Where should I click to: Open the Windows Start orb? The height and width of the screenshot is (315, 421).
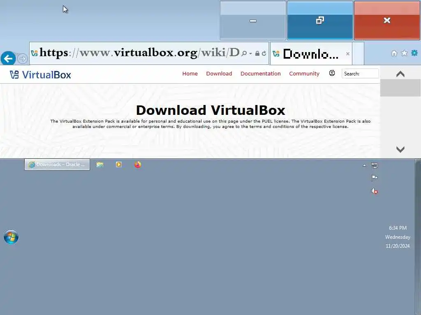[x=11, y=237]
